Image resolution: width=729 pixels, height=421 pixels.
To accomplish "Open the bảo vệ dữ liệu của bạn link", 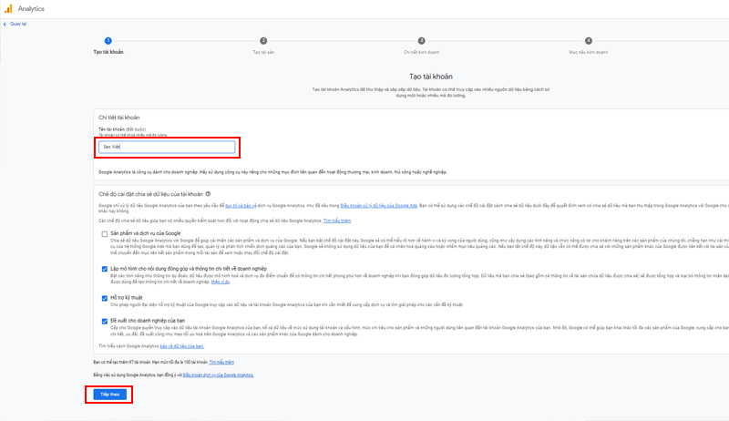I will pyautogui.click(x=182, y=346).
